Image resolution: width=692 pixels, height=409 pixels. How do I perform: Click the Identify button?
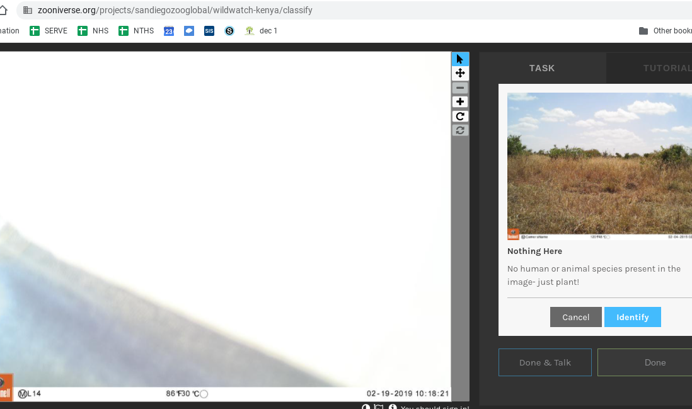pyautogui.click(x=632, y=317)
